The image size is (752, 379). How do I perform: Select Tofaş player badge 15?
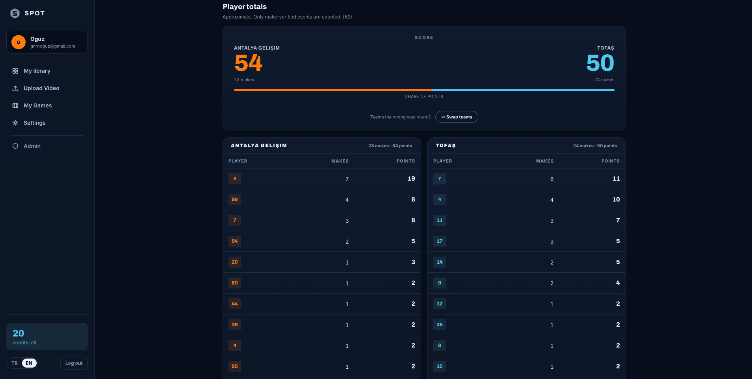coord(440,366)
